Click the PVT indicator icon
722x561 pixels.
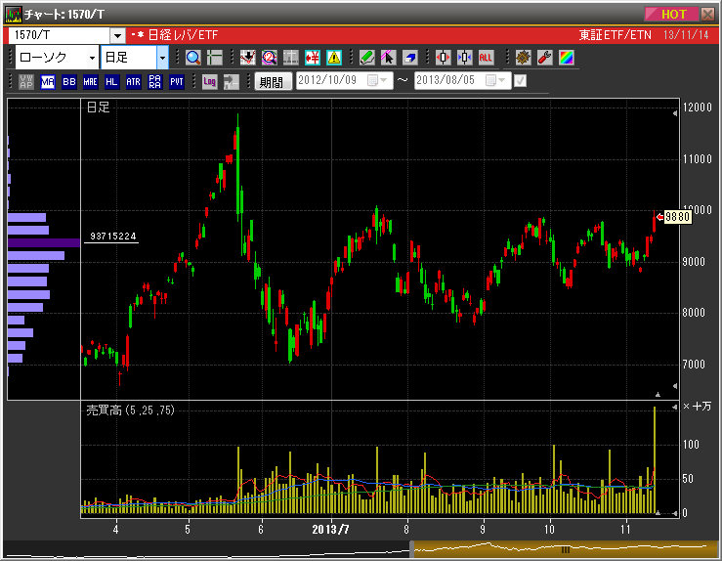click(x=176, y=82)
